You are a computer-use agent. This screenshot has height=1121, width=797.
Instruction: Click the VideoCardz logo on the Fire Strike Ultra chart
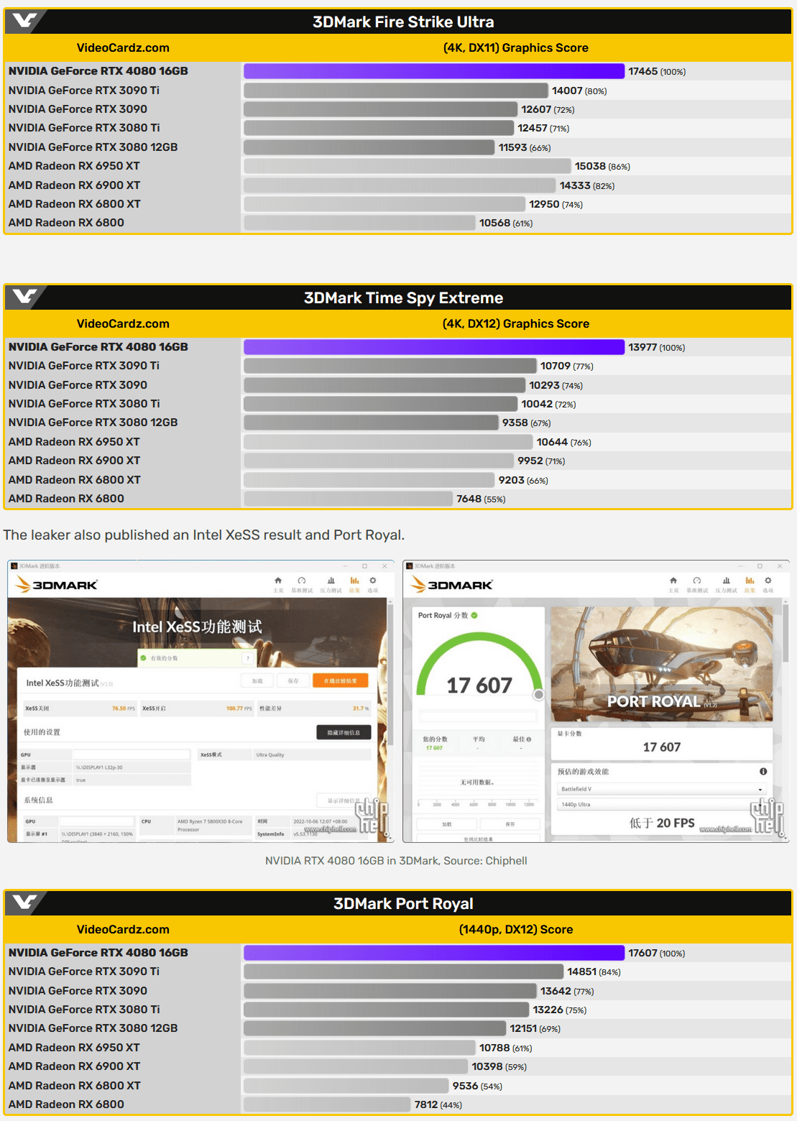tap(24, 21)
